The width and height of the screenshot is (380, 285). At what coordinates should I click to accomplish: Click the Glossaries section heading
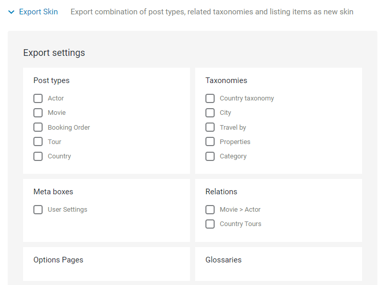click(223, 260)
